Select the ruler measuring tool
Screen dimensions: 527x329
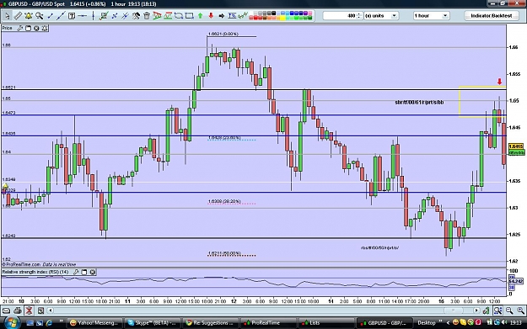(18, 16)
